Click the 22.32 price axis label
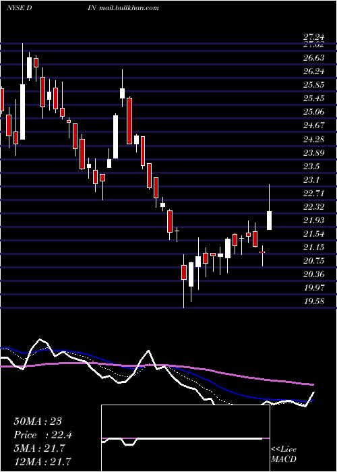The width and height of the screenshot is (337, 472). (313, 206)
